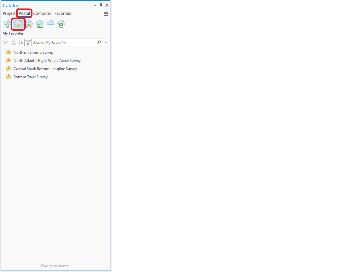Screen dimensions: 363x272
Task: Click the Back arrow button
Action: 6,42
